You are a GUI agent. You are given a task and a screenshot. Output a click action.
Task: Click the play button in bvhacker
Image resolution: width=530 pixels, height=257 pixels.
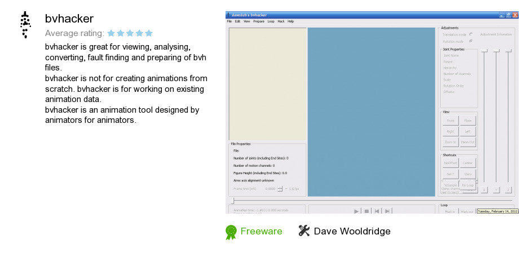356,211
